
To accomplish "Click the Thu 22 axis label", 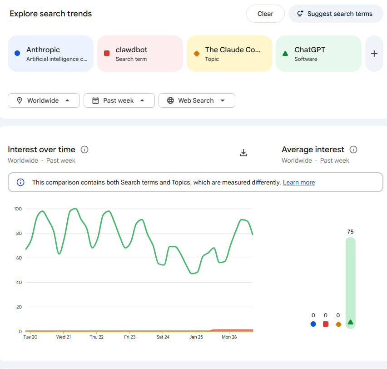I will [96, 337].
